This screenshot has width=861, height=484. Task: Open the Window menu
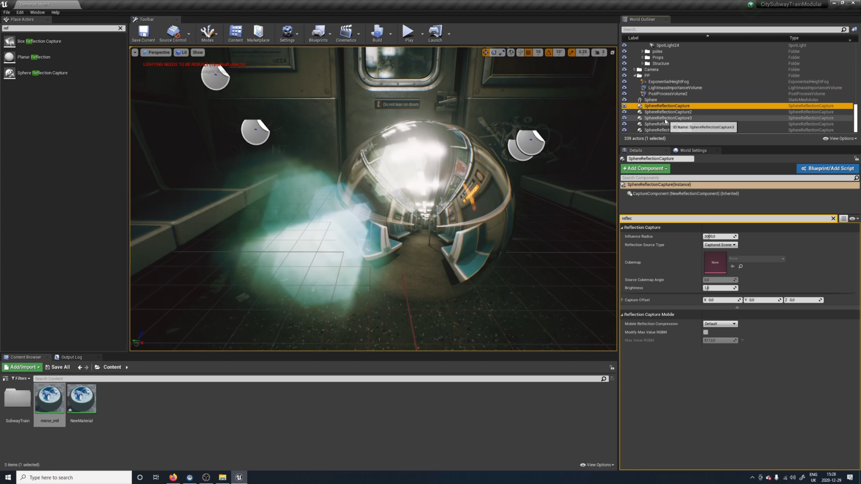tap(37, 12)
